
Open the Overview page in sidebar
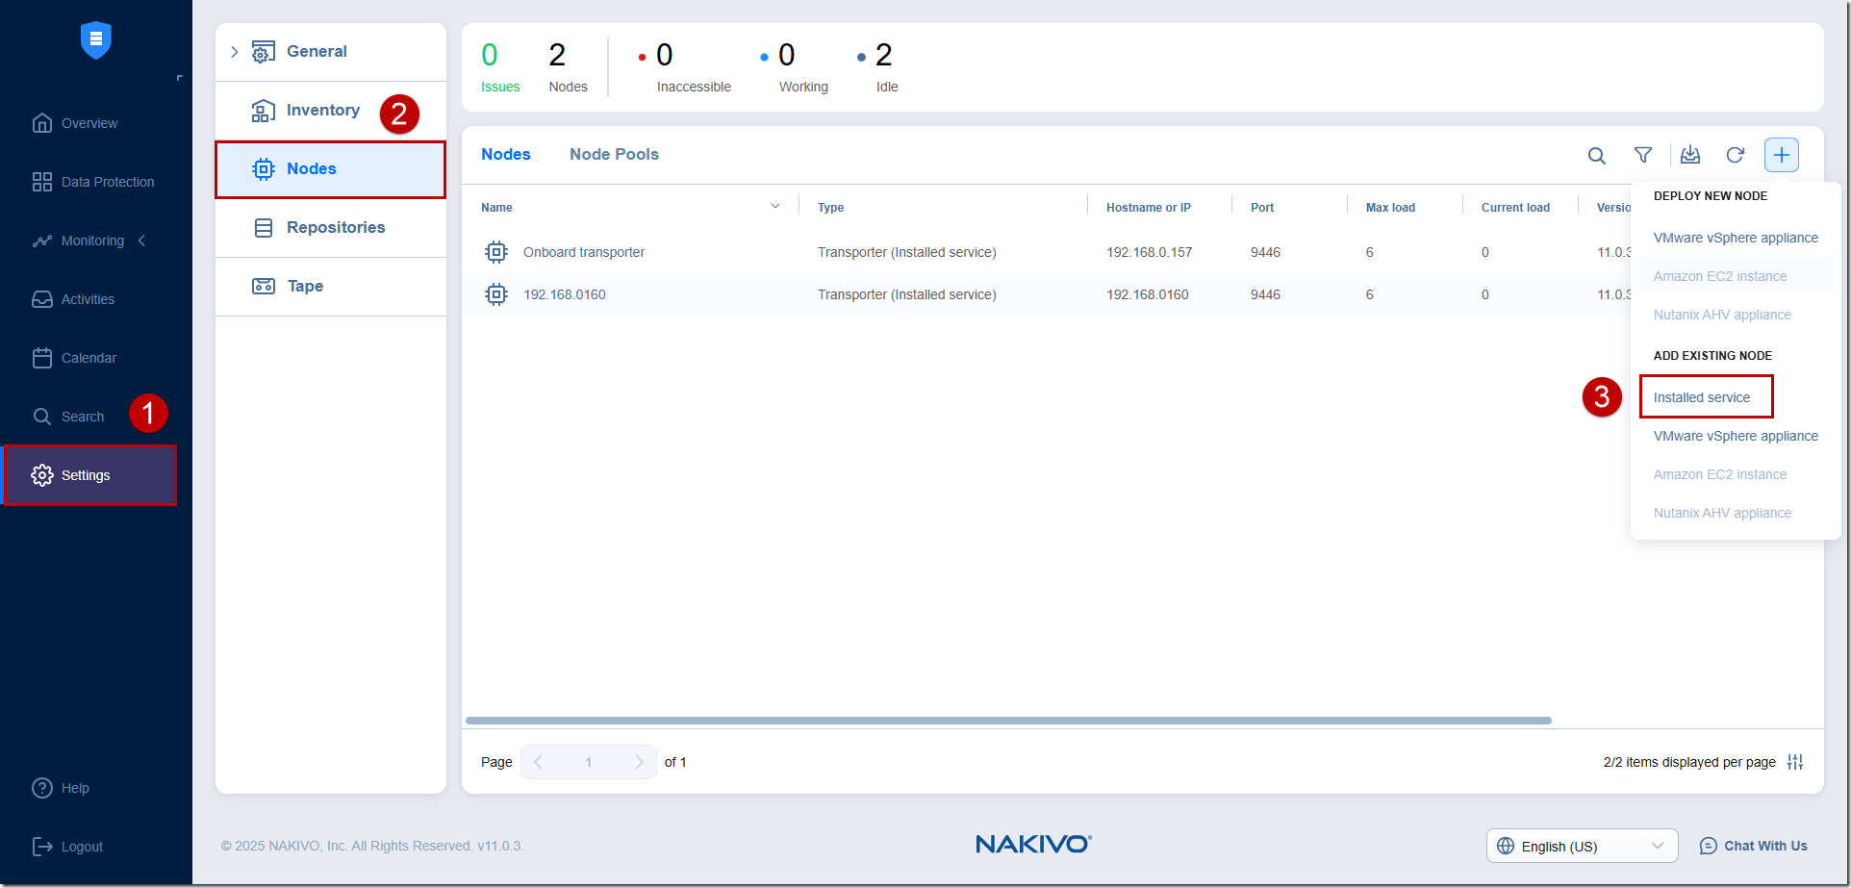(75, 123)
